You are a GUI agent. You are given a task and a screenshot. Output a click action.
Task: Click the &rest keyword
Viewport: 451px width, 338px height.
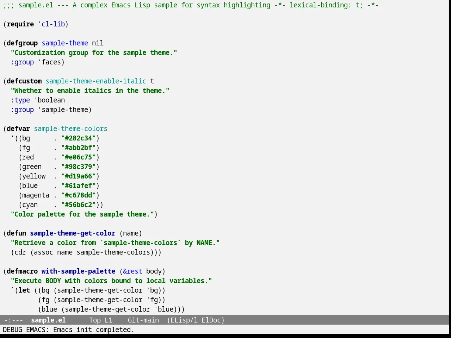pos(133,271)
